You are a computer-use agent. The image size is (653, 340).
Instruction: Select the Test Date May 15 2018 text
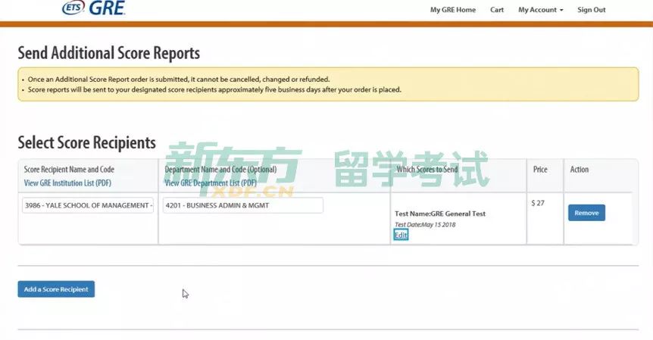click(425, 225)
